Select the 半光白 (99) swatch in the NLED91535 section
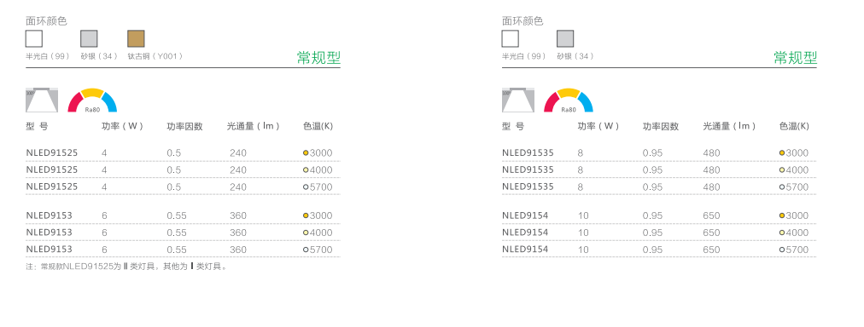Screen dimensions: 864x327 (511, 38)
